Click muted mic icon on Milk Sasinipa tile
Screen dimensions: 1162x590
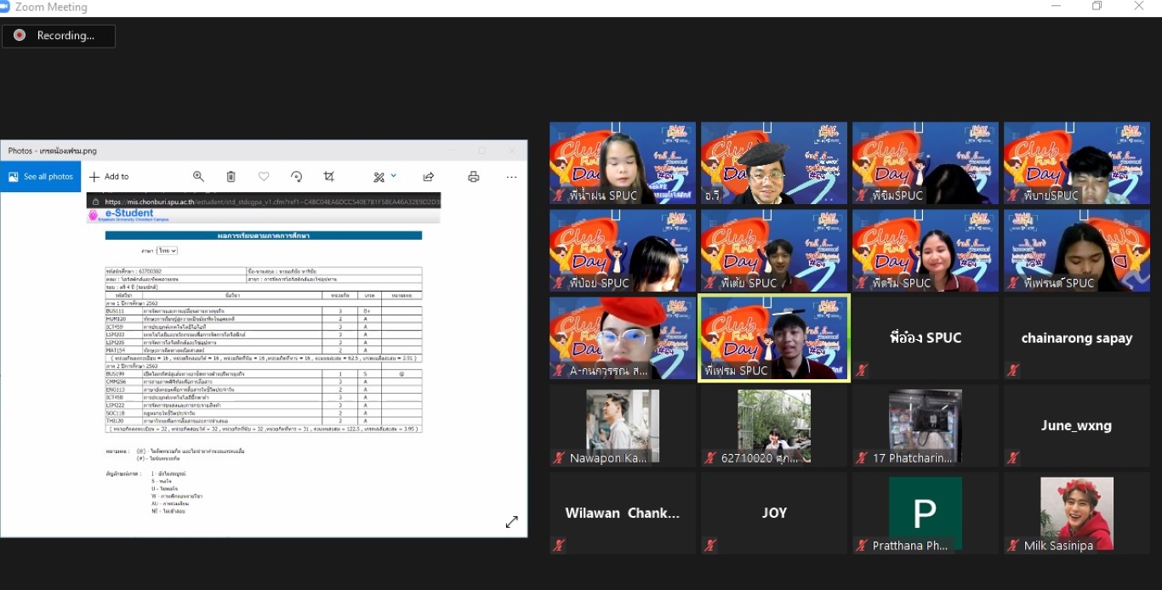(1013, 546)
